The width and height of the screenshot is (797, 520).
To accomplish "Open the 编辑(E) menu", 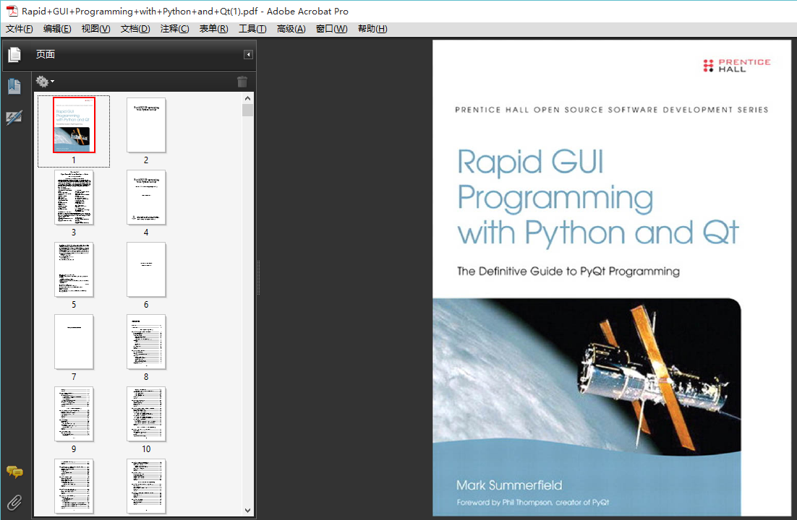I will coord(57,29).
